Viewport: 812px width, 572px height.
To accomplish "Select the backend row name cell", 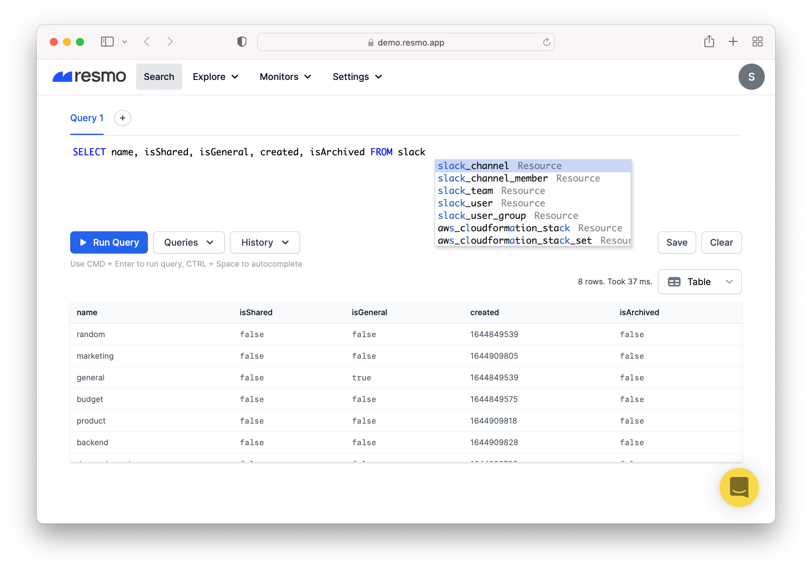I will pos(93,442).
